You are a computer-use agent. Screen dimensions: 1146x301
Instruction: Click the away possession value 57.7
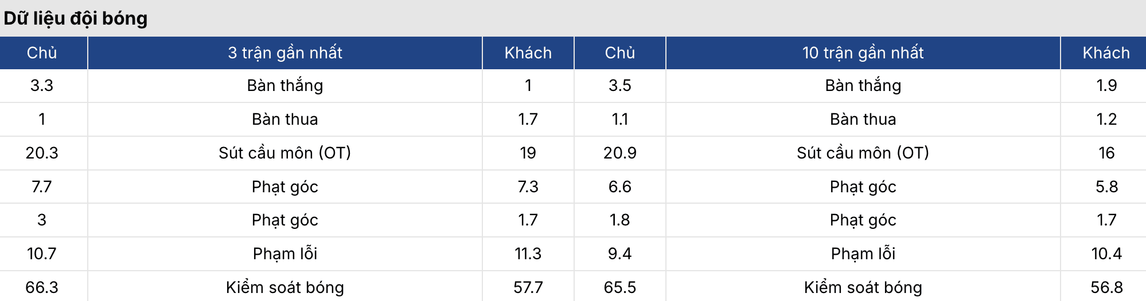point(528,287)
